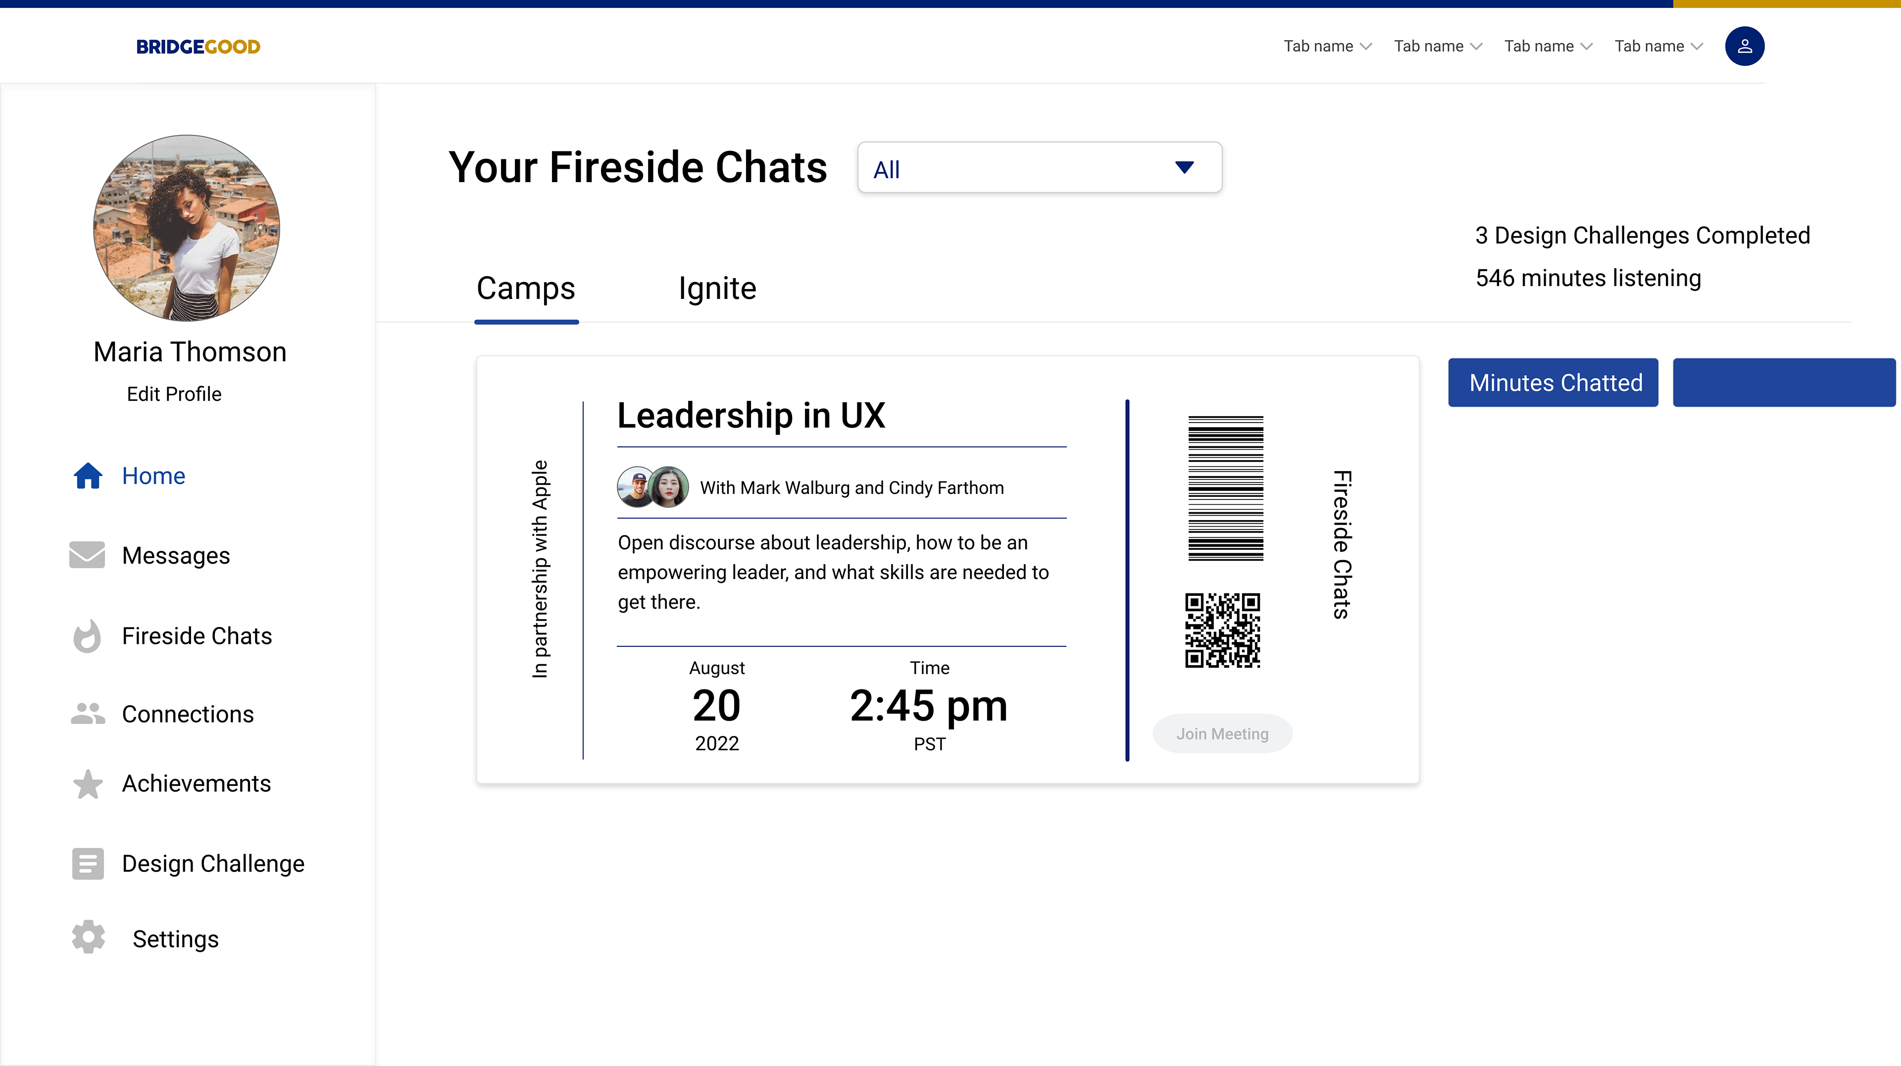Click the Home house icon in sidebar
Image resolution: width=1901 pixels, height=1066 pixels.
pos(88,476)
